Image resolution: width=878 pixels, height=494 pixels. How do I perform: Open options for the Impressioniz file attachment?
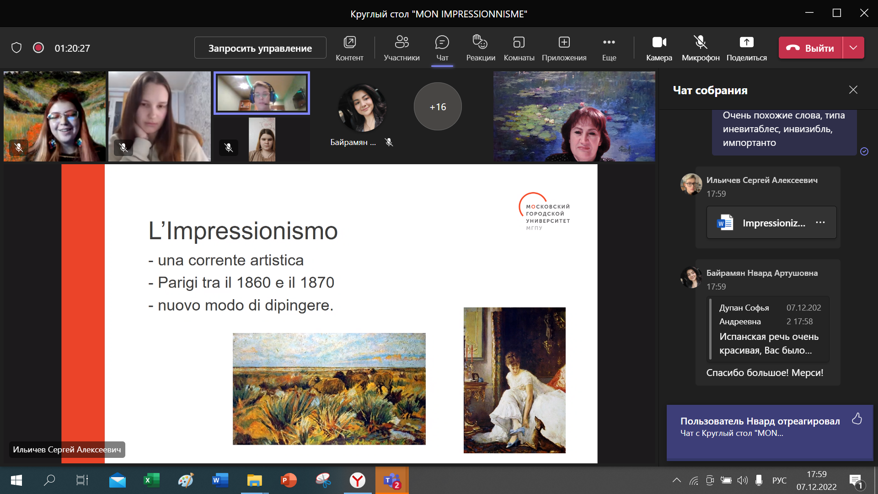(x=820, y=223)
